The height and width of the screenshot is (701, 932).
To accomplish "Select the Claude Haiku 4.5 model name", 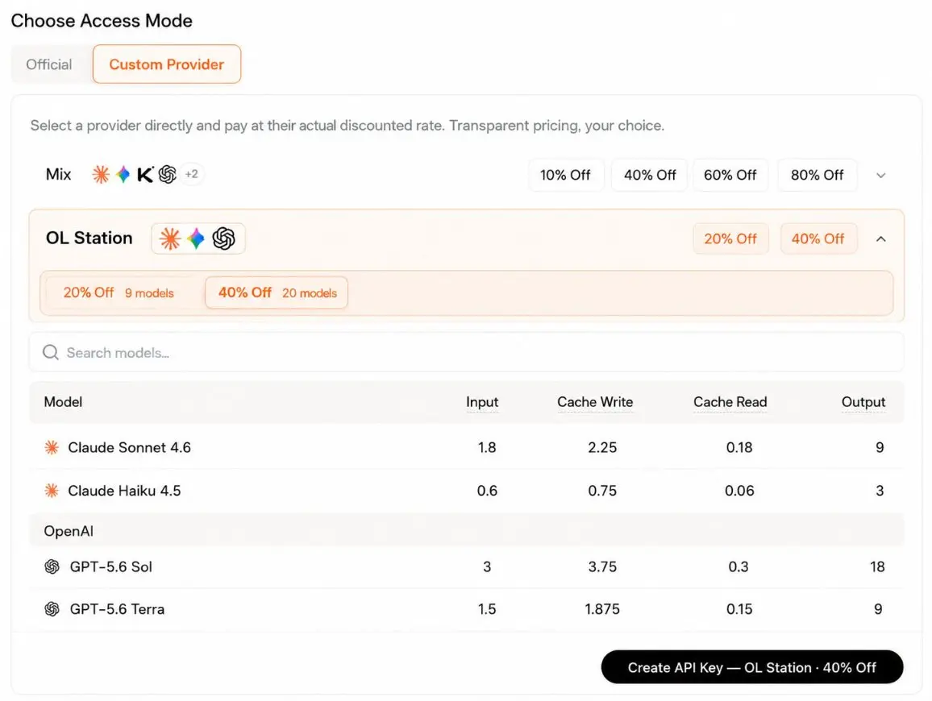I will [124, 491].
